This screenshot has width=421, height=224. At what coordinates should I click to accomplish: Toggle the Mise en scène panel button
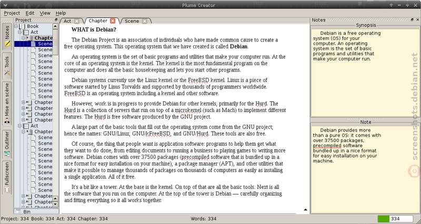pos(7,104)
